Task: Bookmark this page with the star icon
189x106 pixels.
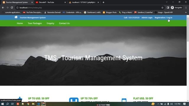Action: [162, 8]
